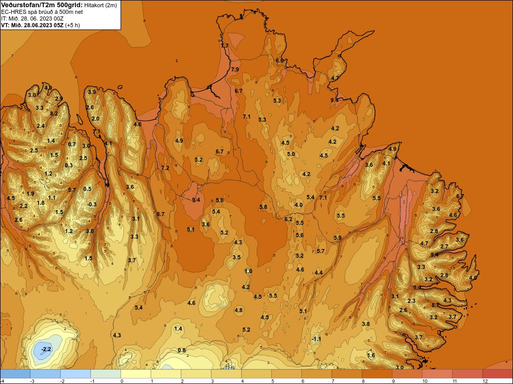Click the legend swatch between -4 and -3

tap(15, 374)
